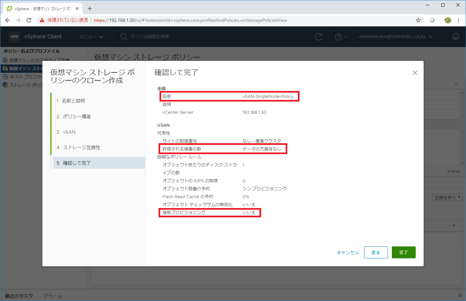Click the キャンセル link

[348, 253]
